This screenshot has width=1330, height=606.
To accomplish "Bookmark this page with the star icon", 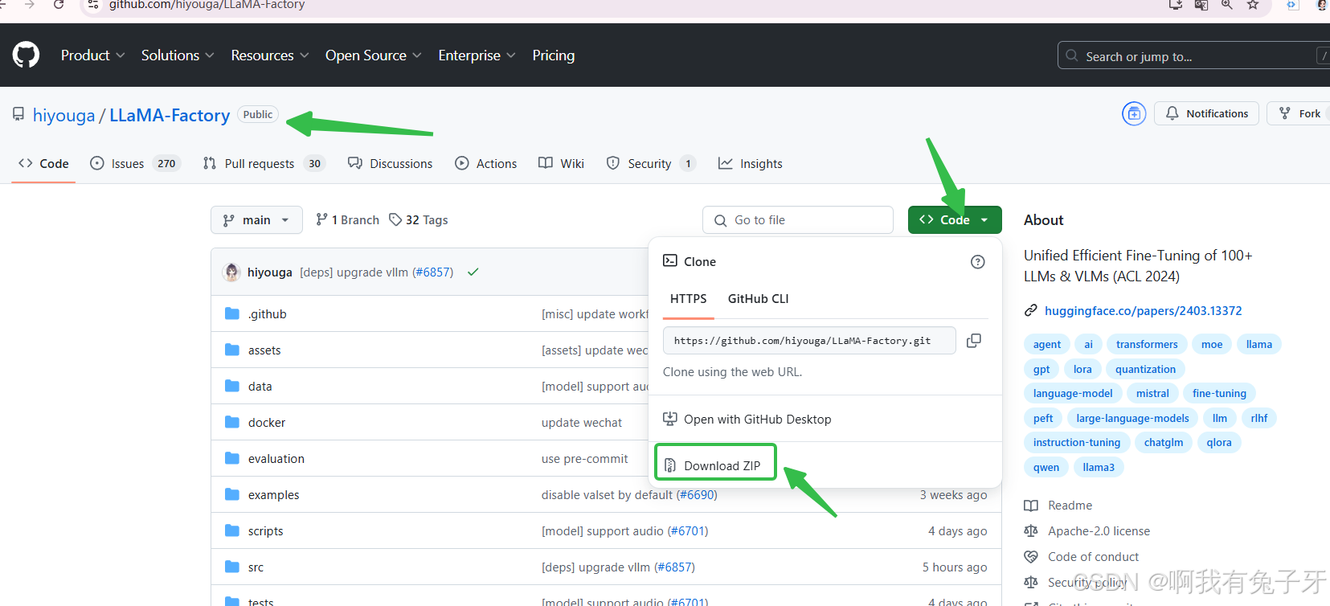I will click(1253, 5).
